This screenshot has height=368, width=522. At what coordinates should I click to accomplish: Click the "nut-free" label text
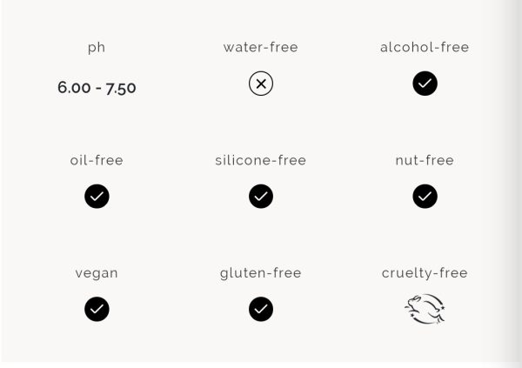[425, 160]
